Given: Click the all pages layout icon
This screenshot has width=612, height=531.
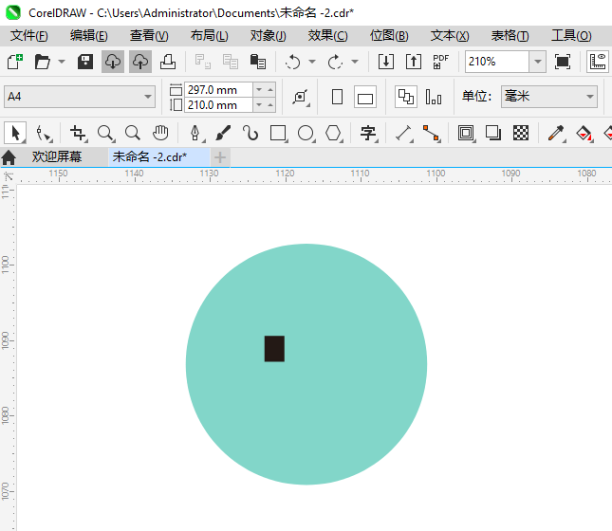Looking at the screenshot, I should coord(406,97).
